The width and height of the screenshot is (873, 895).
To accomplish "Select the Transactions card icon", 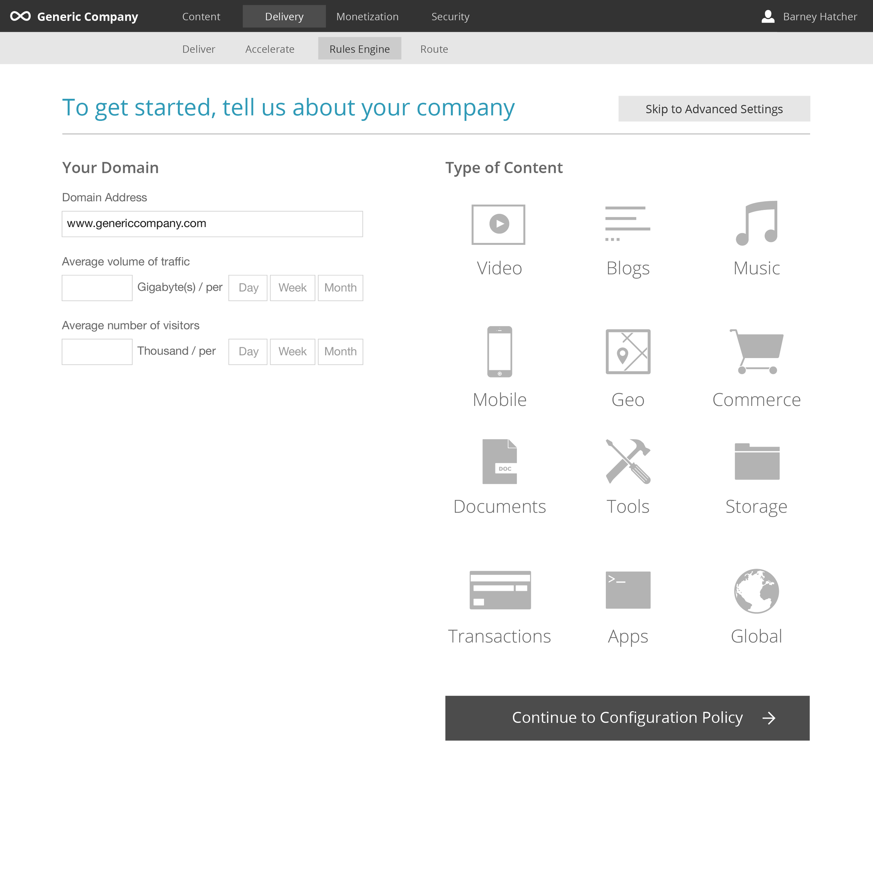I will point(500,590).
